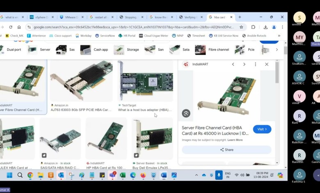Open Firefox from the taskbar
The height and width of the screenshot is (193, 320).
coord(143,175)
